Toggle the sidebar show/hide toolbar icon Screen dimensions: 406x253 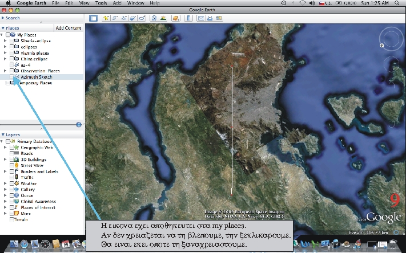[93, 18]
